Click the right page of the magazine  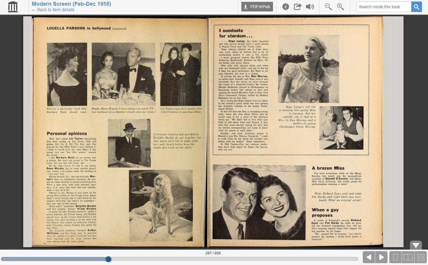pyautogui.click(x=295, y=132)
